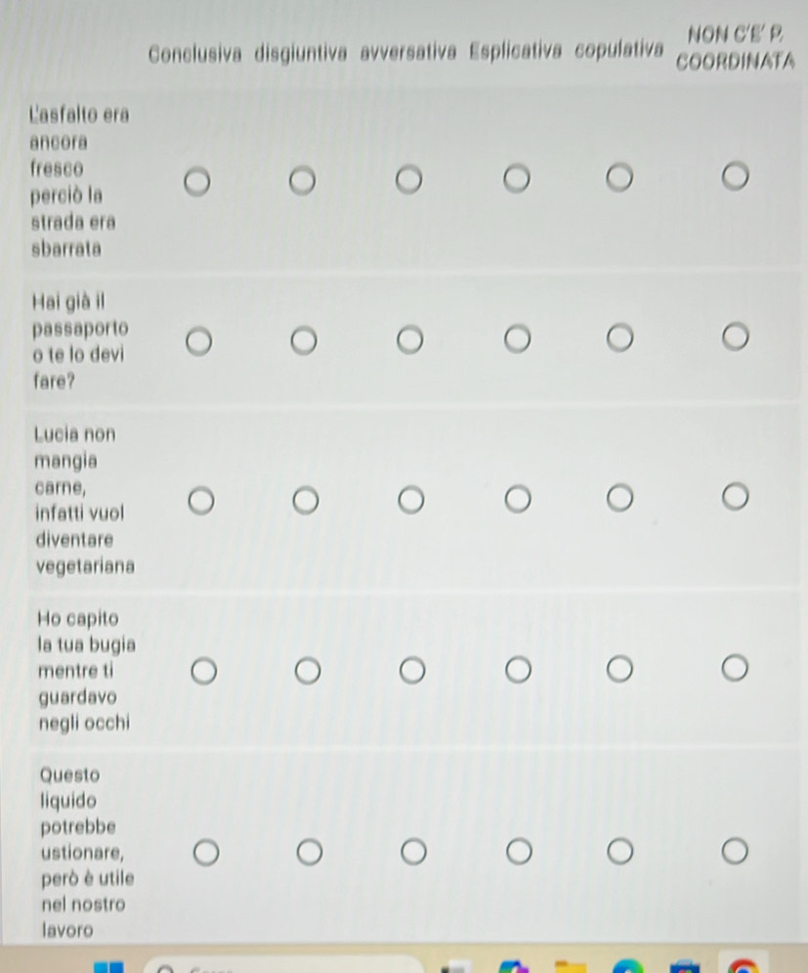The height and width of the screenshot is (973, 808).
Task: Click the taskbar search box
Action: pos(283,965)
